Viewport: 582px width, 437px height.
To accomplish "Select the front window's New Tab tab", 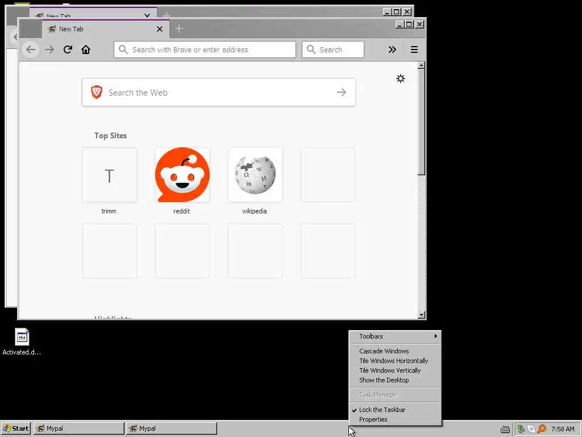I will point(106,29).
